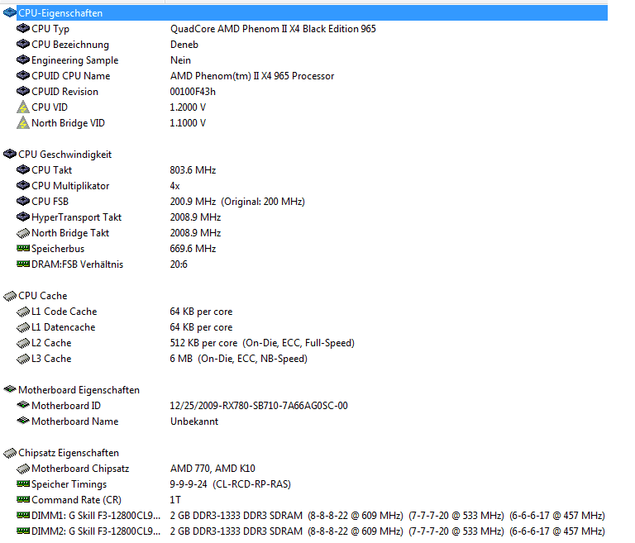Click the L3 Cache chip icon
This screenshot has height=543, width=635.
pos(23,359)
